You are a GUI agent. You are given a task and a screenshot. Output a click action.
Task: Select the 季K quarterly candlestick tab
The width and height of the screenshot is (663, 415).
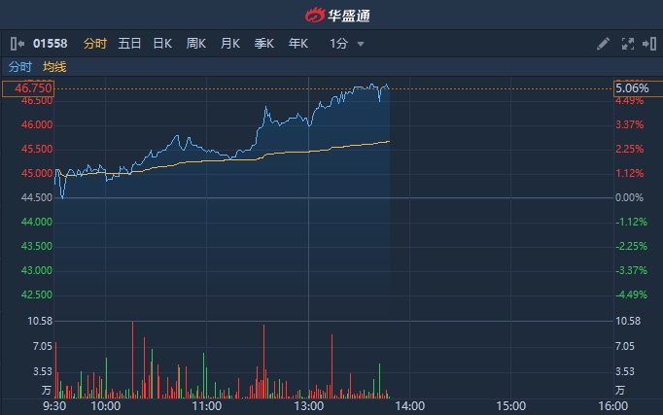pos(263,44)
